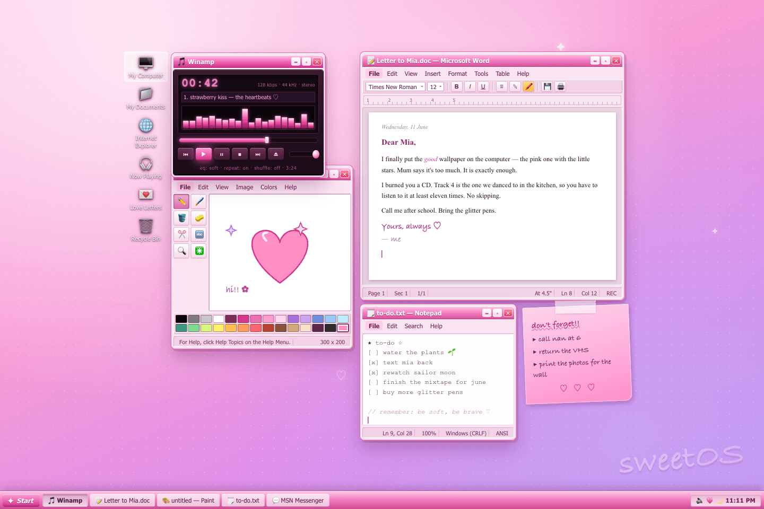
Task: Open My Documents desktop folder
Action: 146,98
